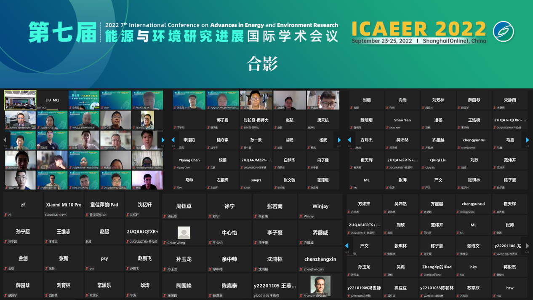This screenshot has width=533, height=300.
Task: Click the muted mic icon beside psy
Action: coord(87,269)
